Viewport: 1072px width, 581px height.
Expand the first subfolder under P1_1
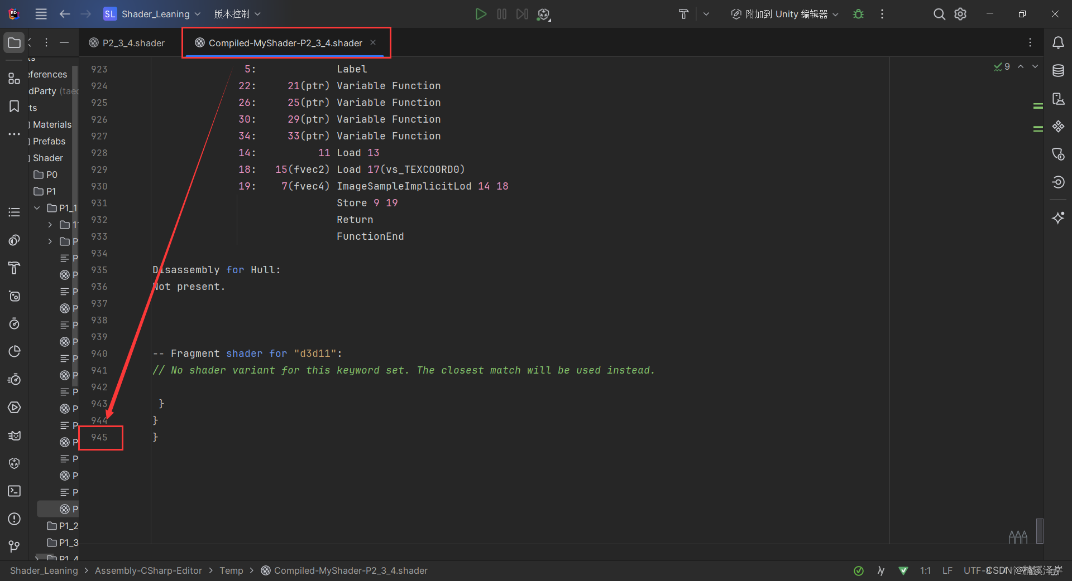pyautogui.click(x=50, y=225)
